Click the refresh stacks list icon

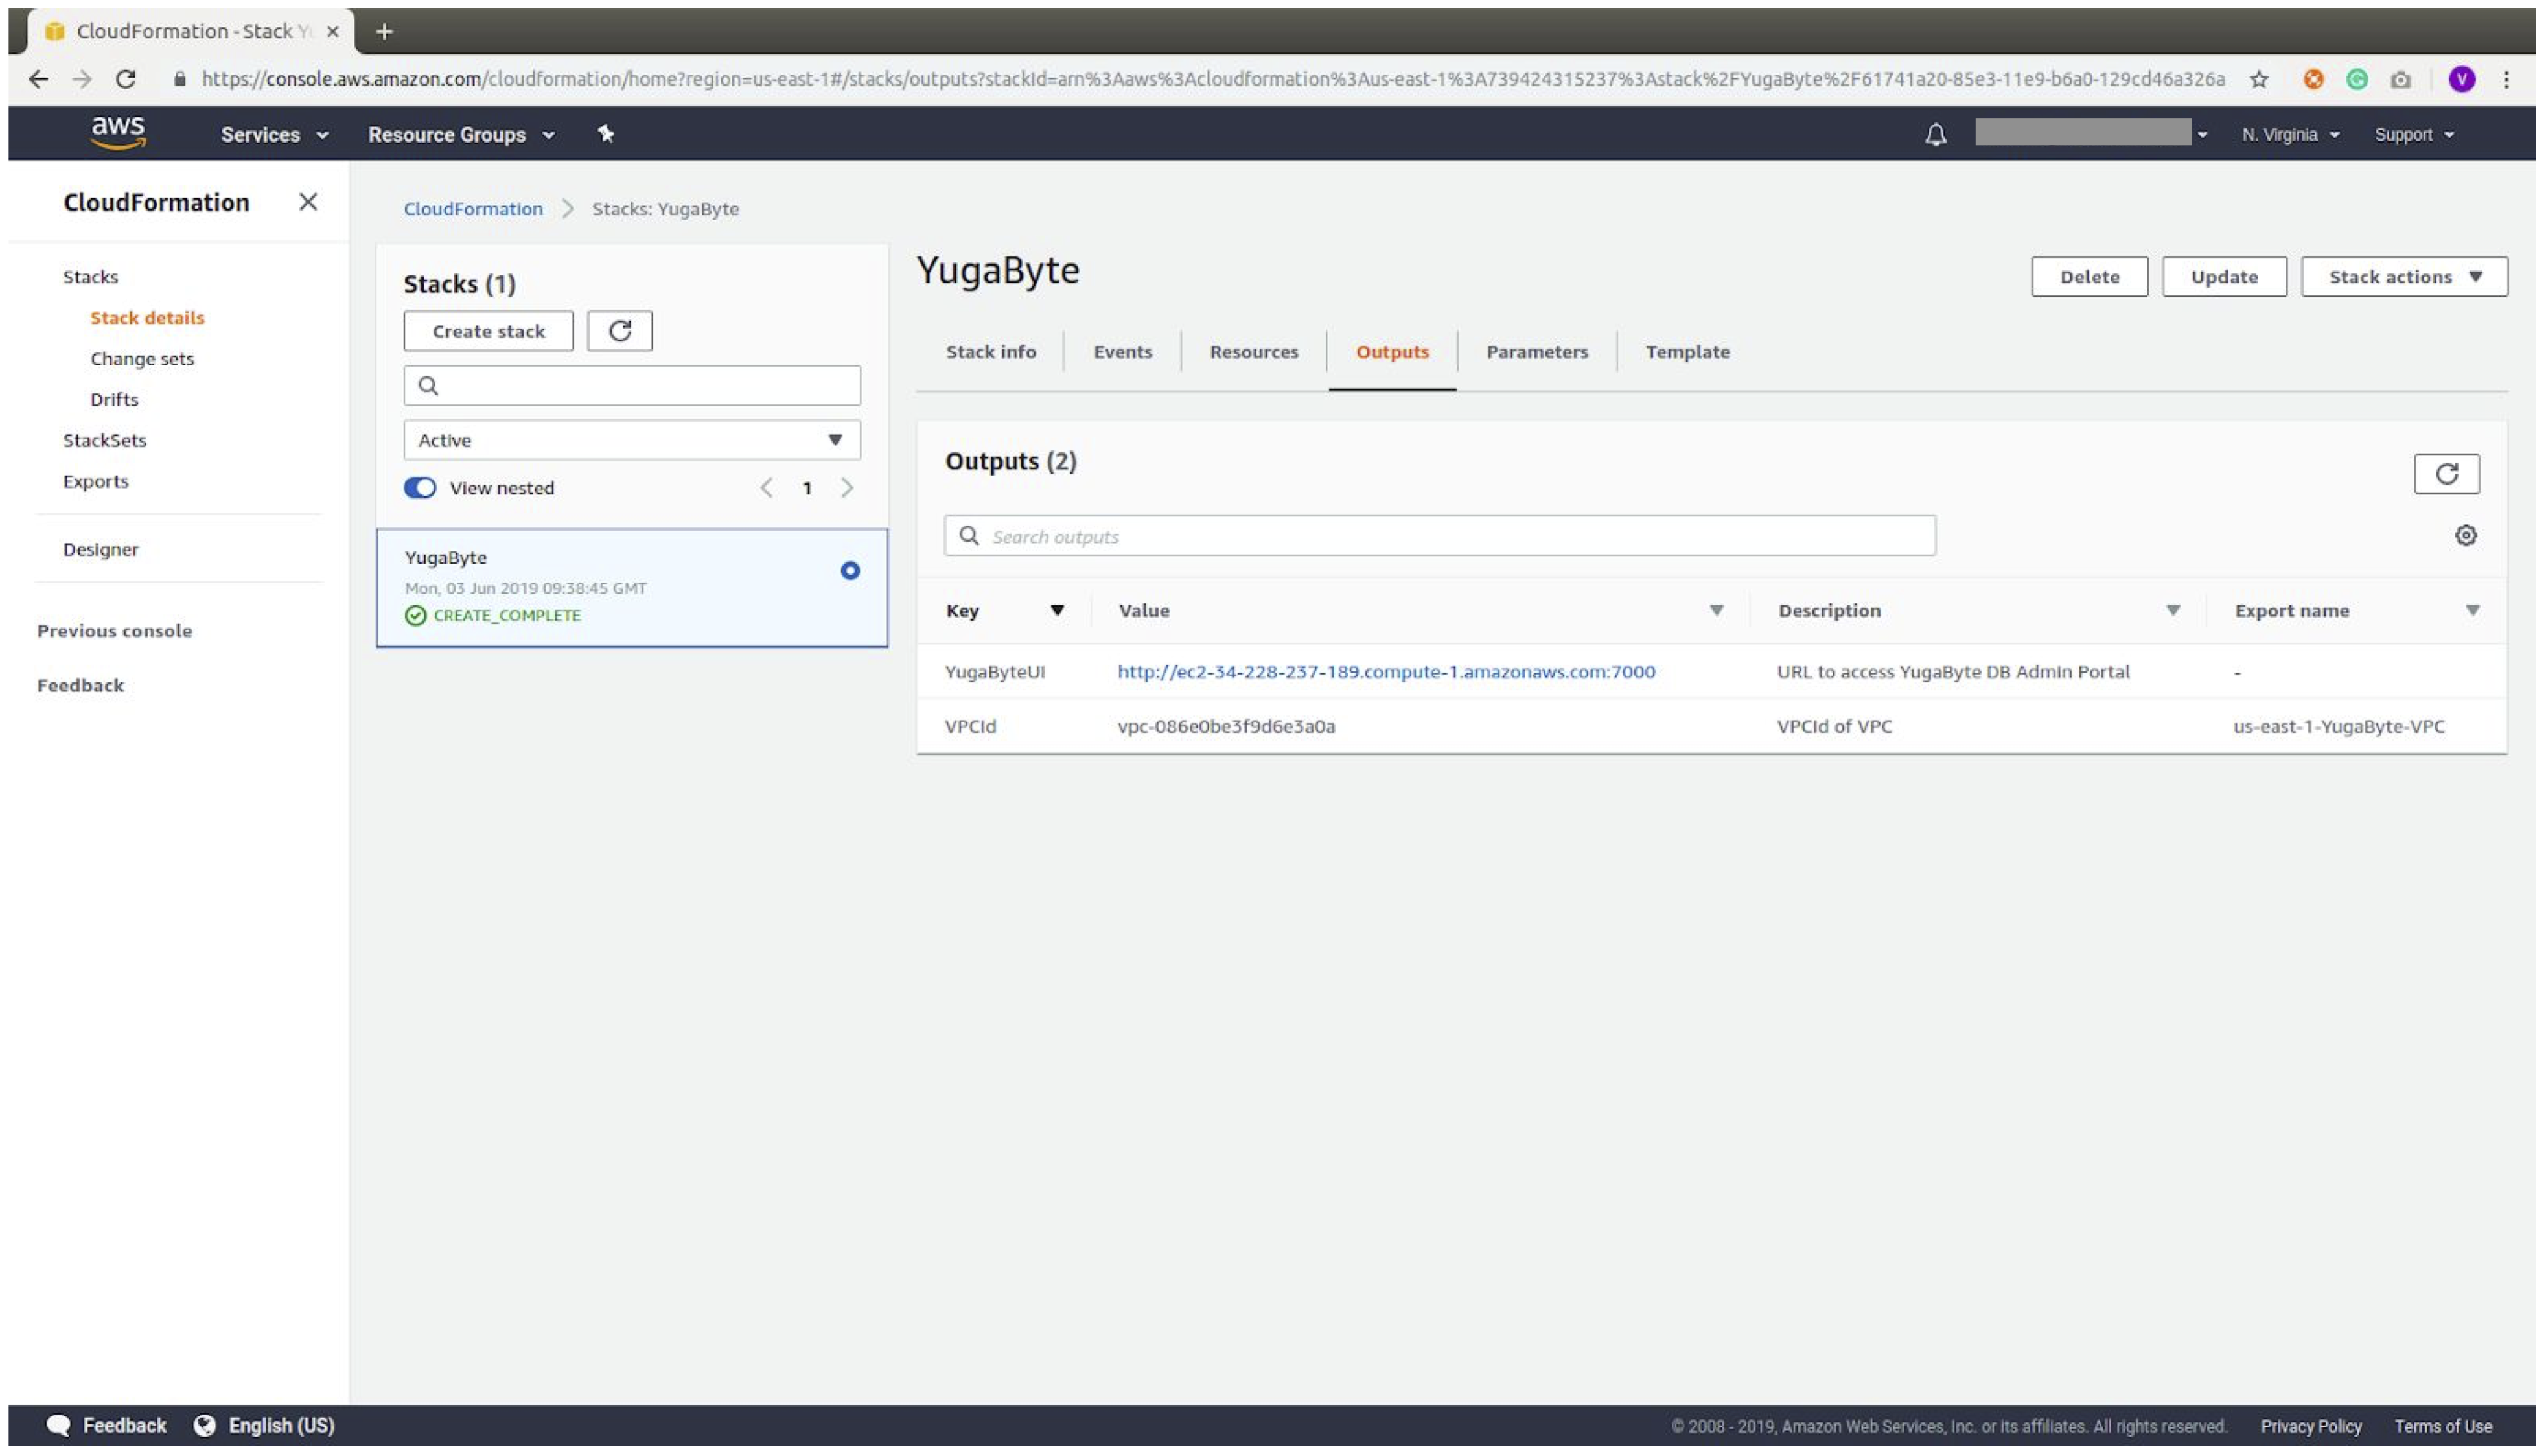click(x=619, y=330)
